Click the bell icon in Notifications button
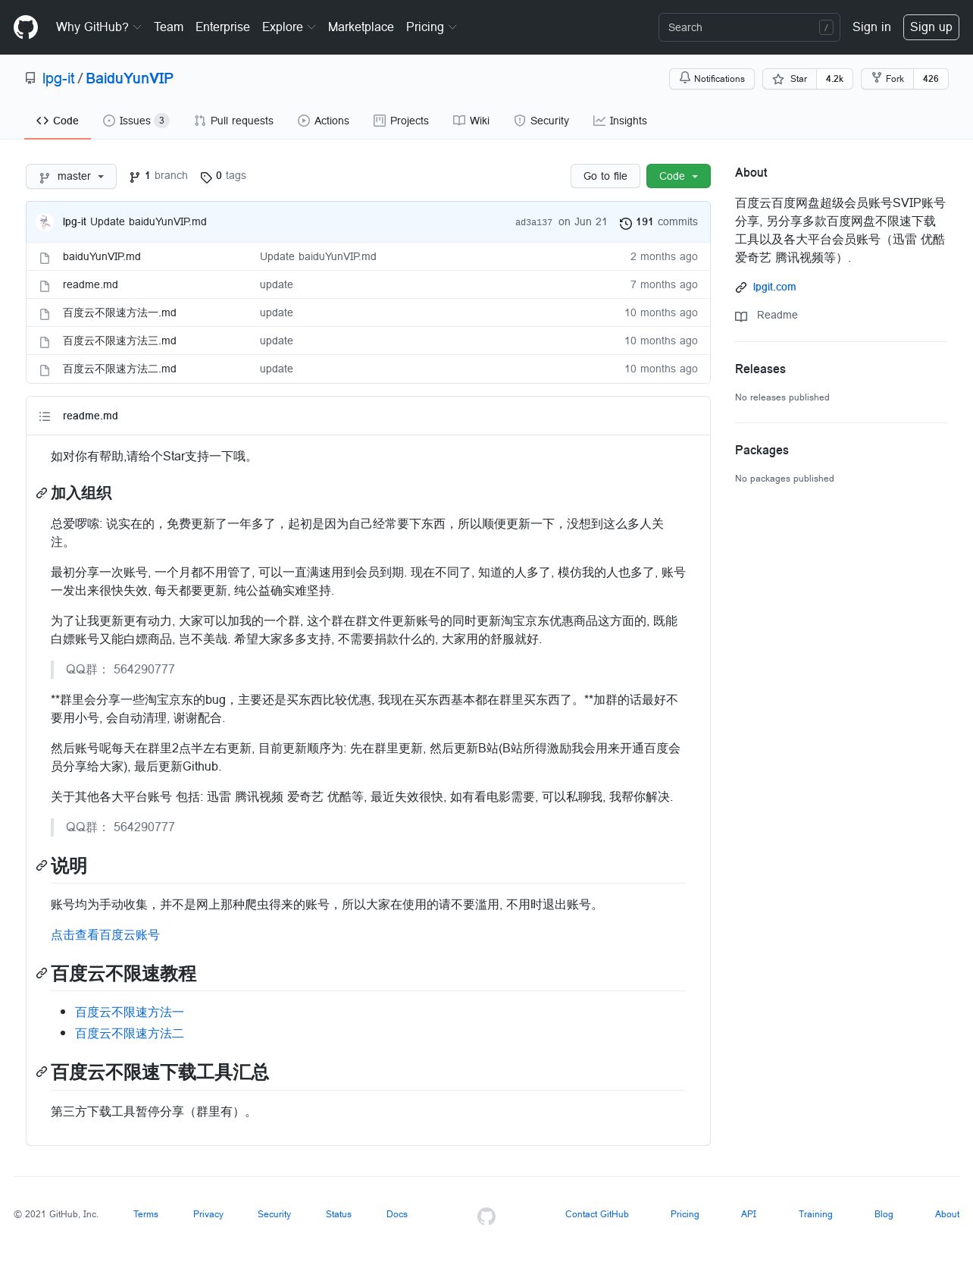 [685, 78]
